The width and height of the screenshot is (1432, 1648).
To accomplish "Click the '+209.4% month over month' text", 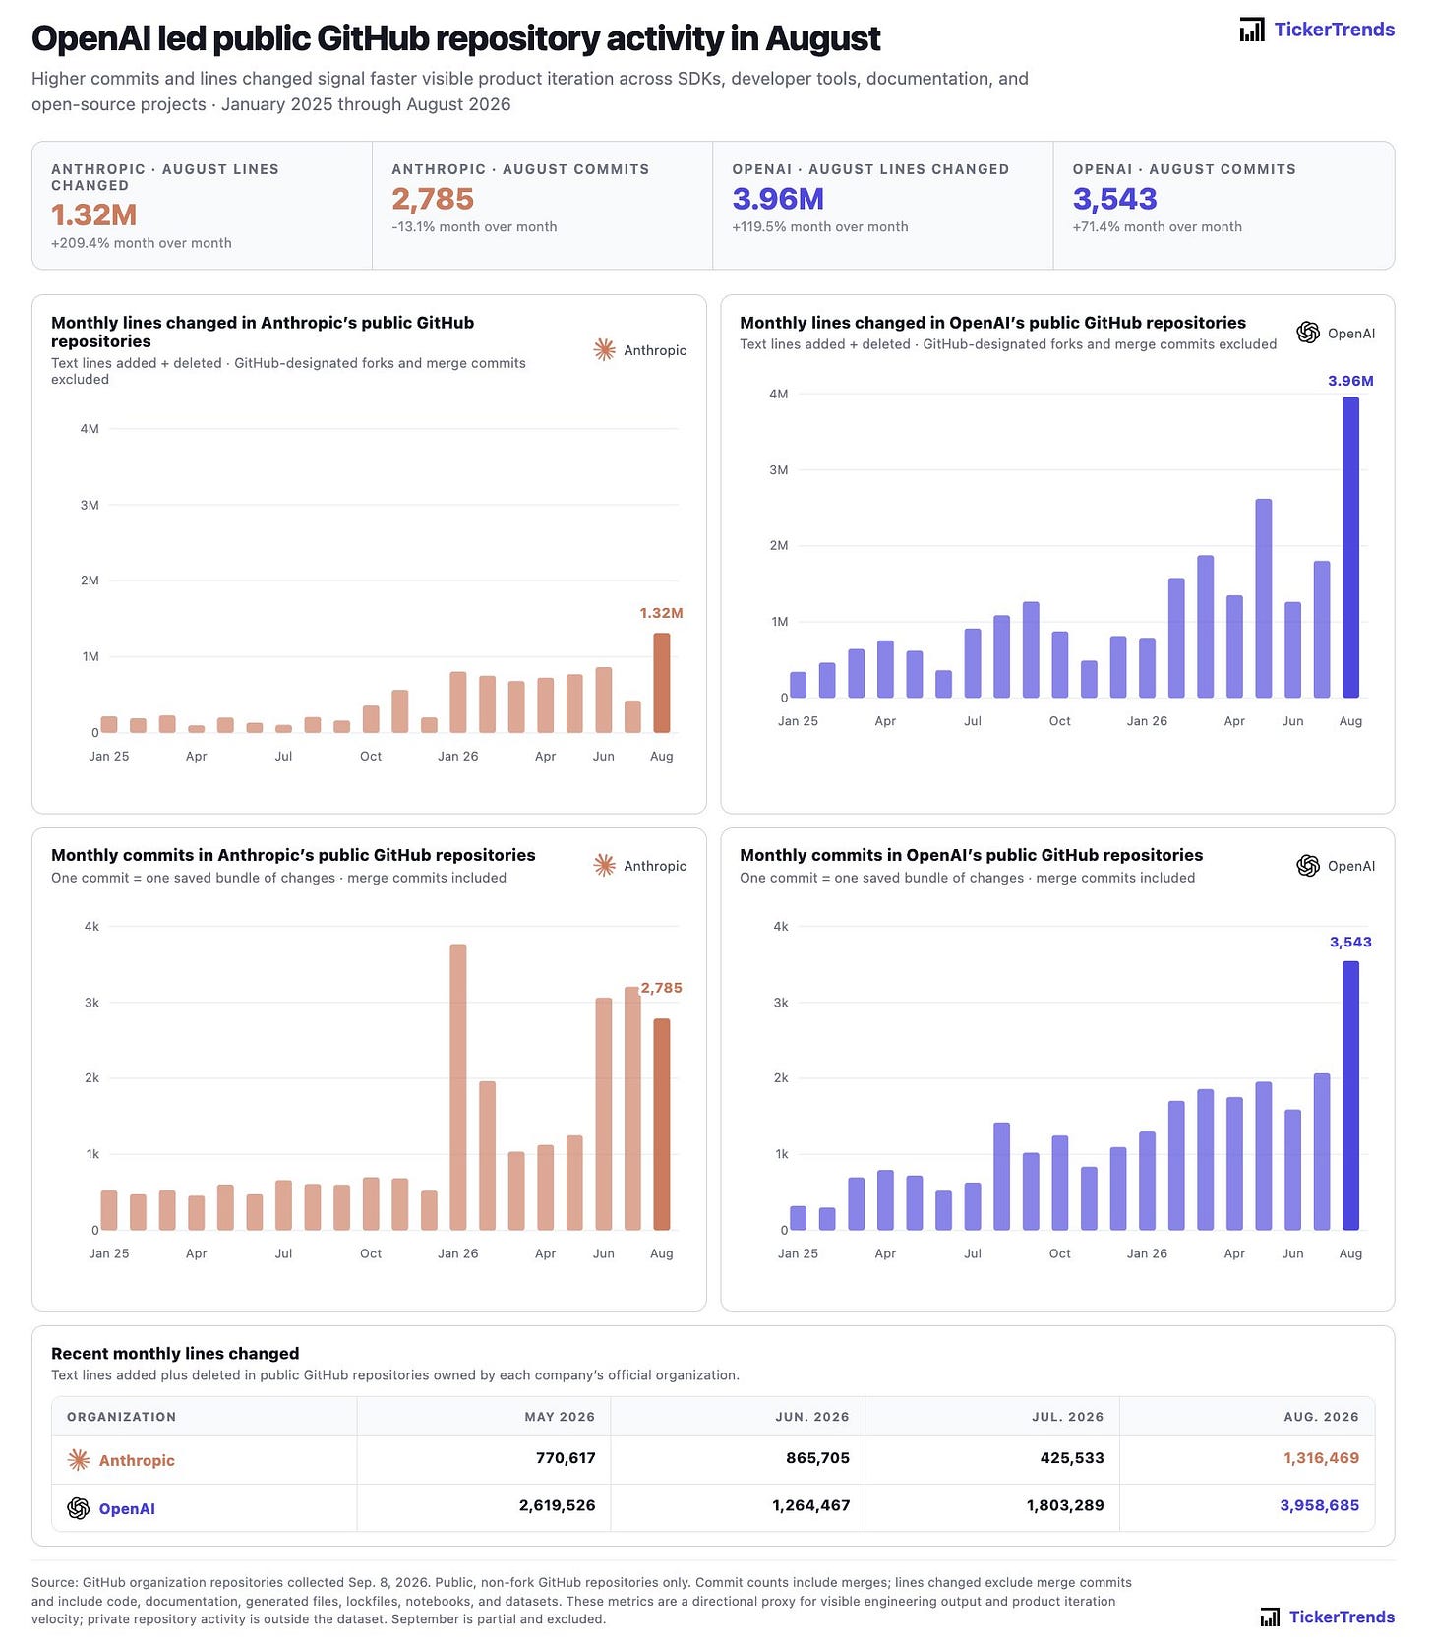I will (x=142, y=243).
